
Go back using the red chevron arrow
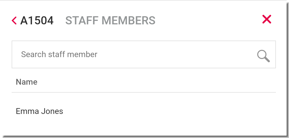[14, 20]
